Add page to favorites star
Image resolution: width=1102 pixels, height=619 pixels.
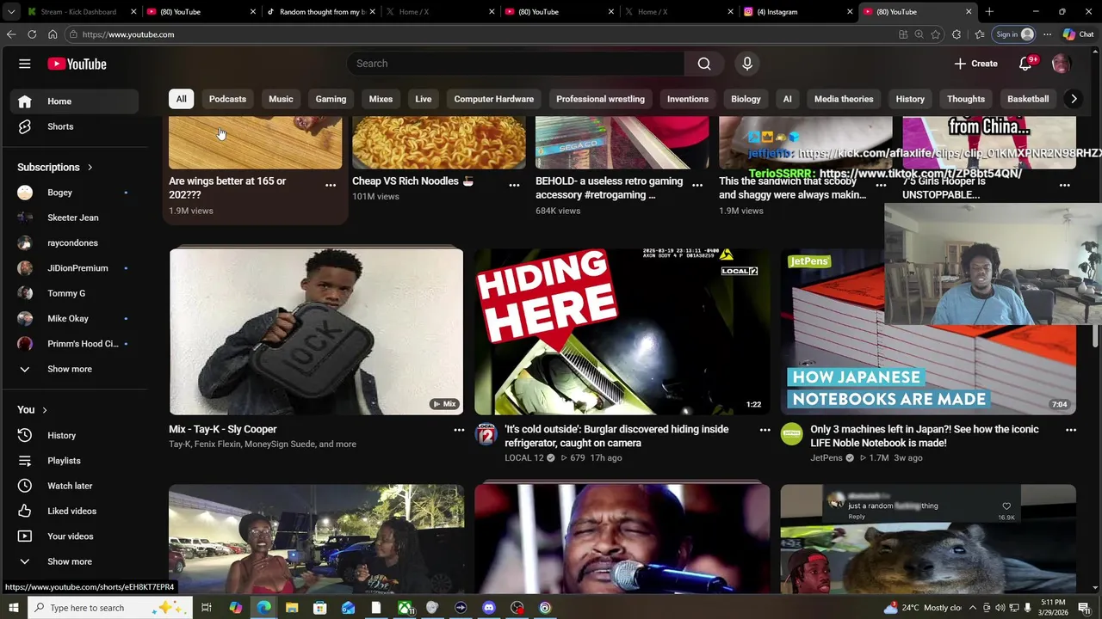[x=936, y=34]
